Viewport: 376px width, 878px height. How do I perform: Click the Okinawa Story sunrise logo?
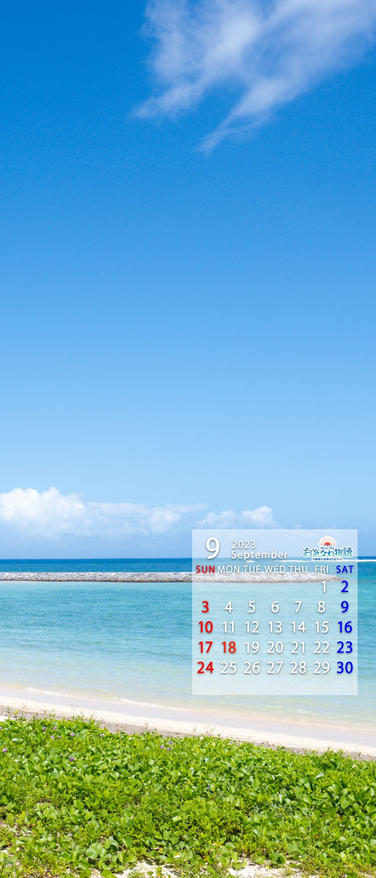coord(327,548)
